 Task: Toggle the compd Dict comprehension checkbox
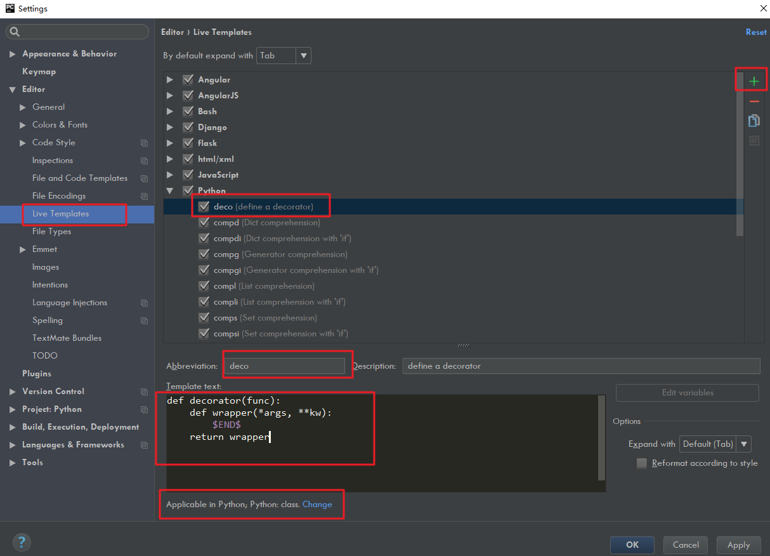[x=204, y=223]
